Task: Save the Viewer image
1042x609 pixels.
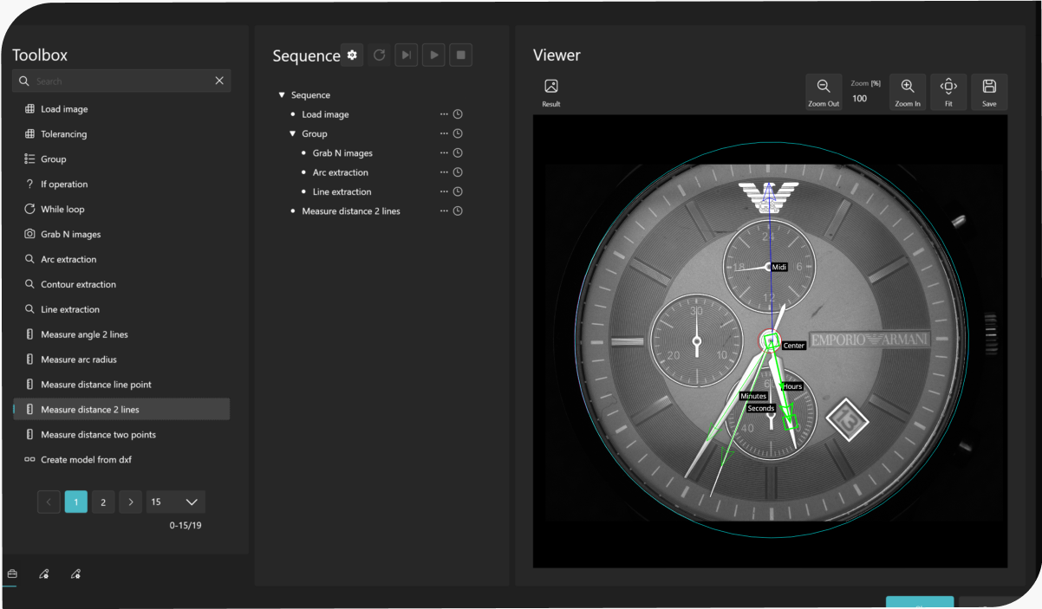Action: click(x=989, y=92)
